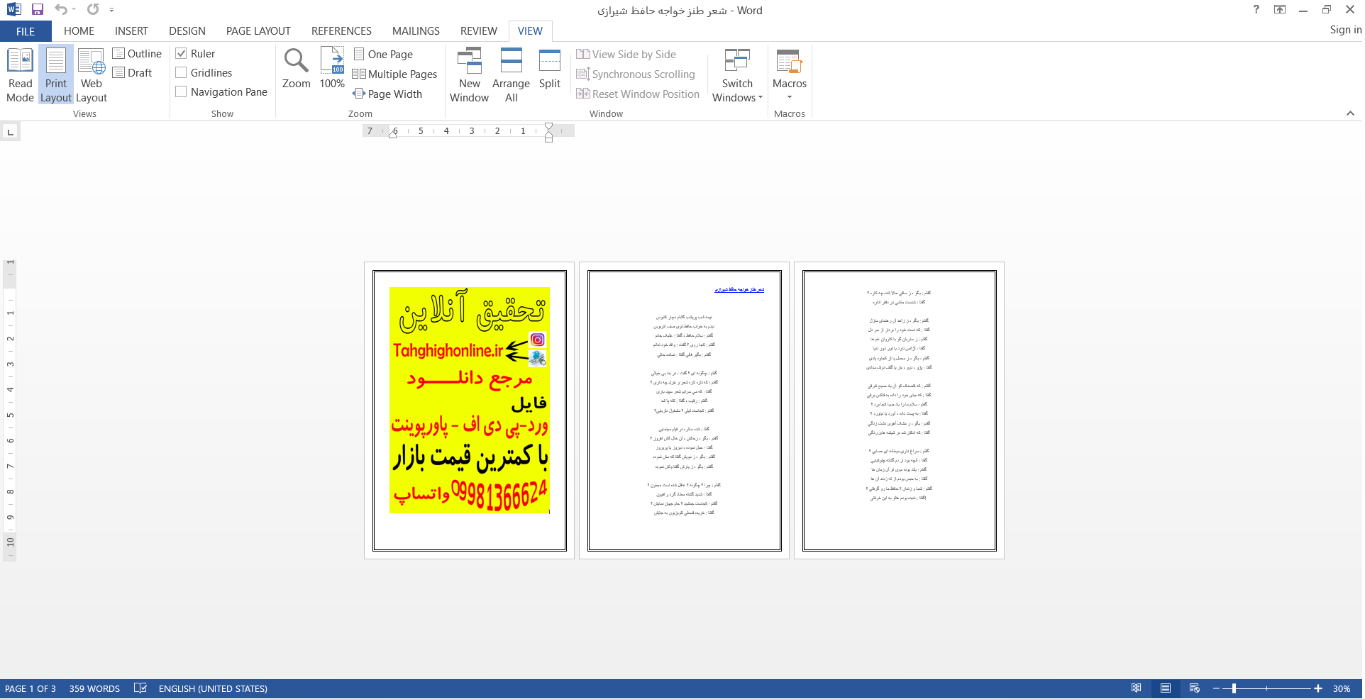Enable the Gridlines checkbox
Image resolution: width=1365 pixels, height=699 pixels.
tap(181, 73)
